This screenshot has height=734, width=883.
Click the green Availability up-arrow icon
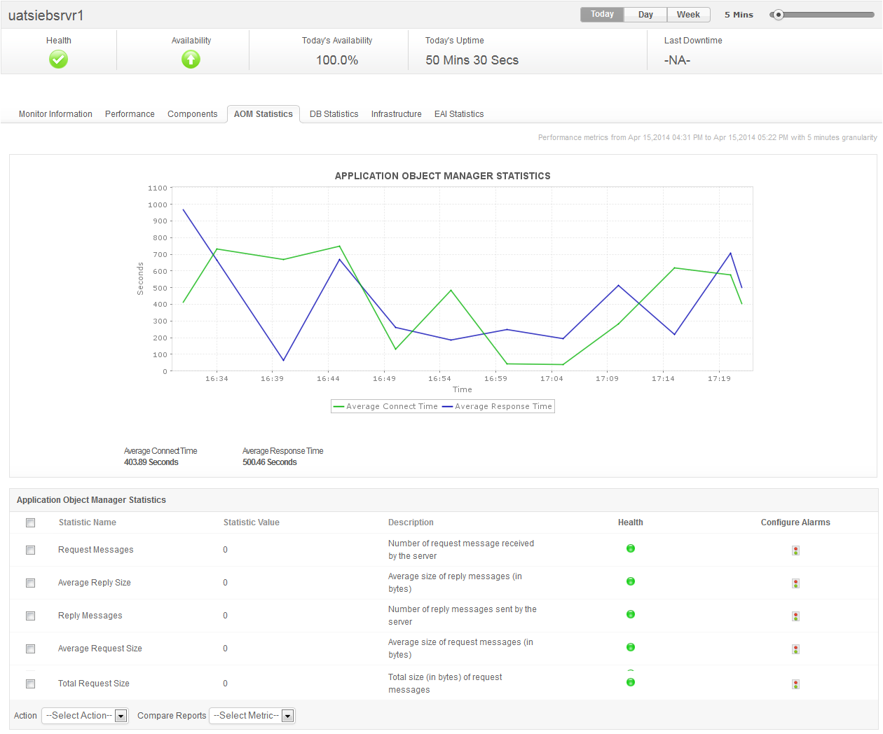(191, 60)
